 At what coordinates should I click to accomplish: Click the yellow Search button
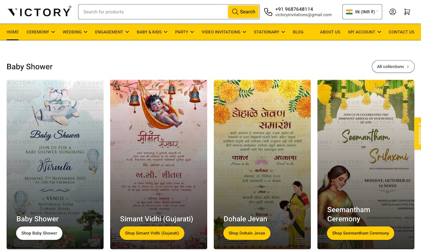coord(243,12)
